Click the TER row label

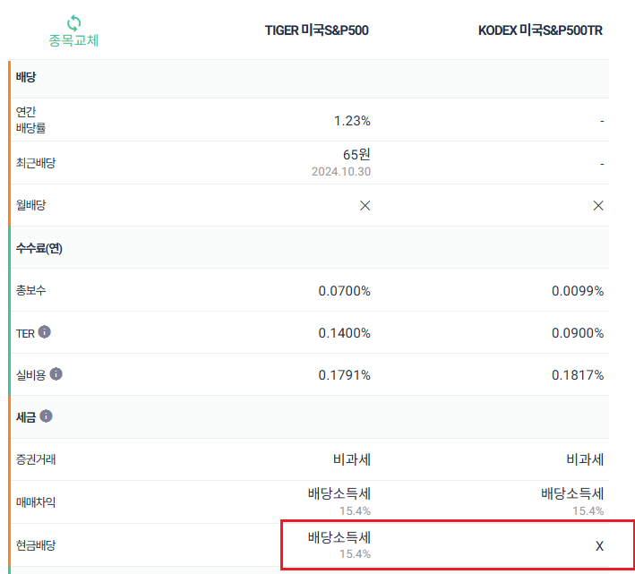coord(25,333)
